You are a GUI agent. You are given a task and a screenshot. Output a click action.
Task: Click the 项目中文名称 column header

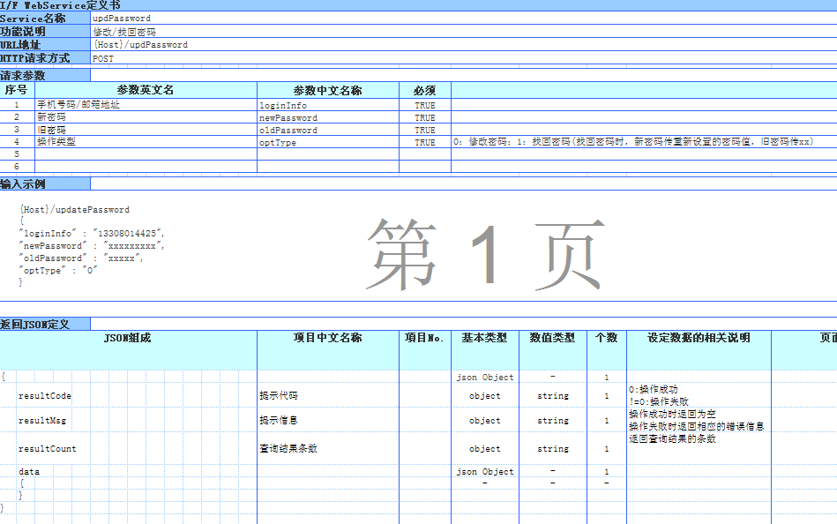point(328,350)
